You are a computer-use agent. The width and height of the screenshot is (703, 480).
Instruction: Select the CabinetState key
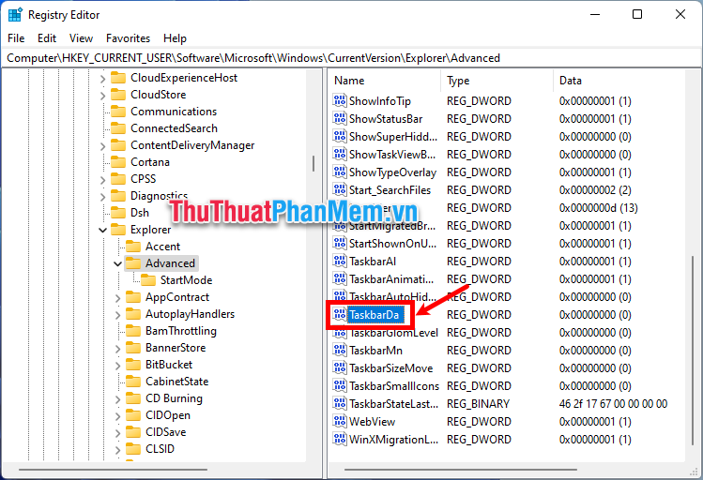pos(177,382)
